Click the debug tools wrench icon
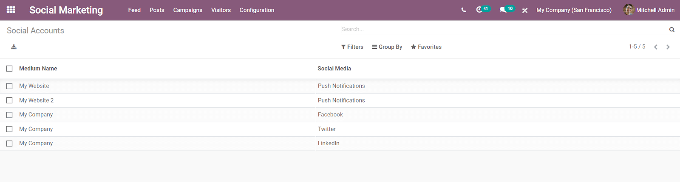 (x=525, y=10)
